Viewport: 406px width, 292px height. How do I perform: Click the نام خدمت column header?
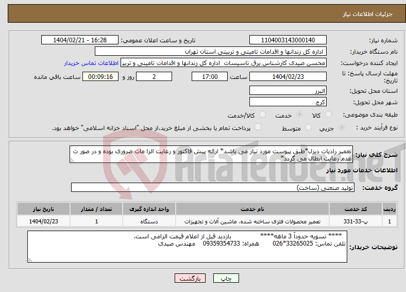(x=252, y=209)
